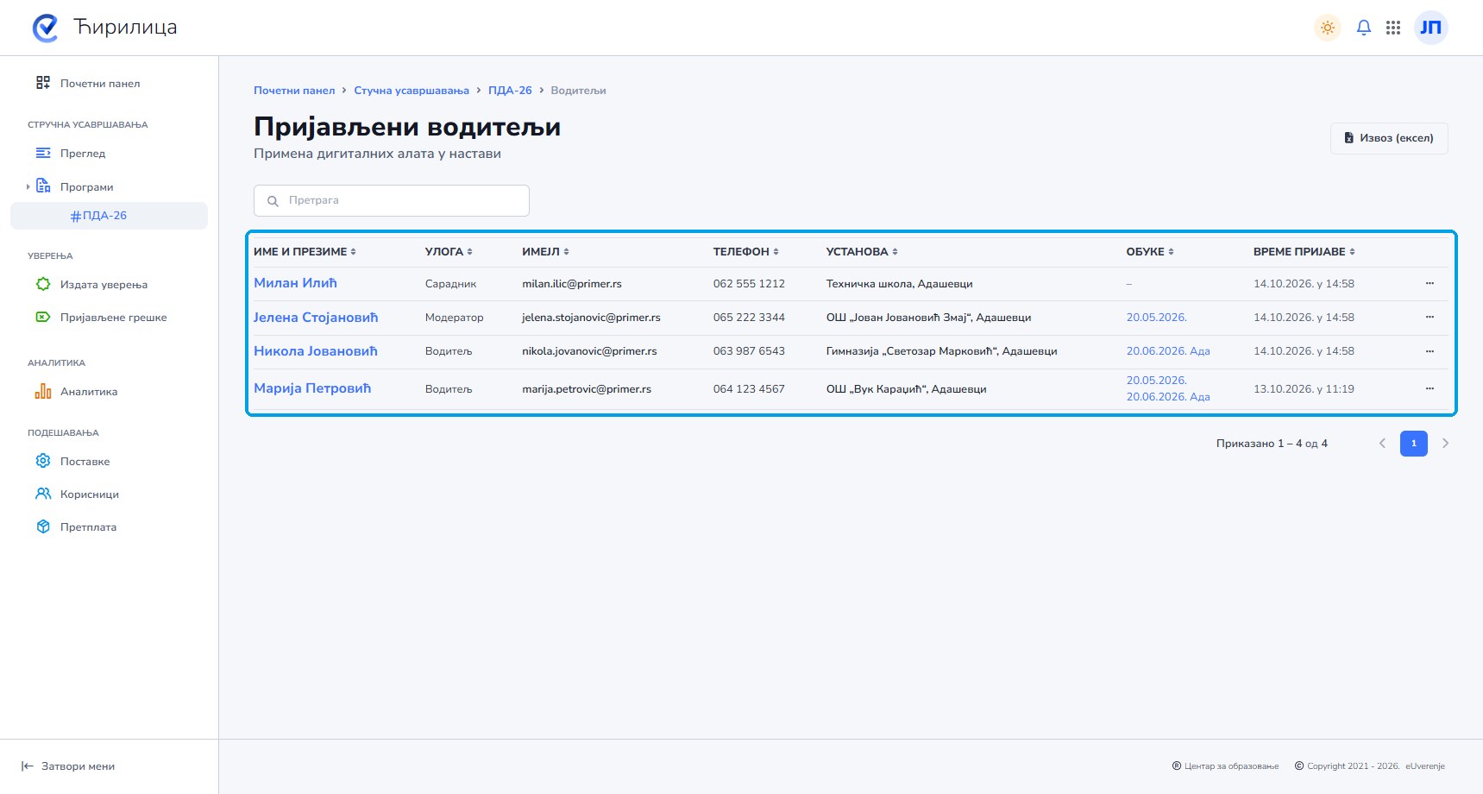
Task: Click the ПДА-26 breadcrumb link
Action: [510, 91]
